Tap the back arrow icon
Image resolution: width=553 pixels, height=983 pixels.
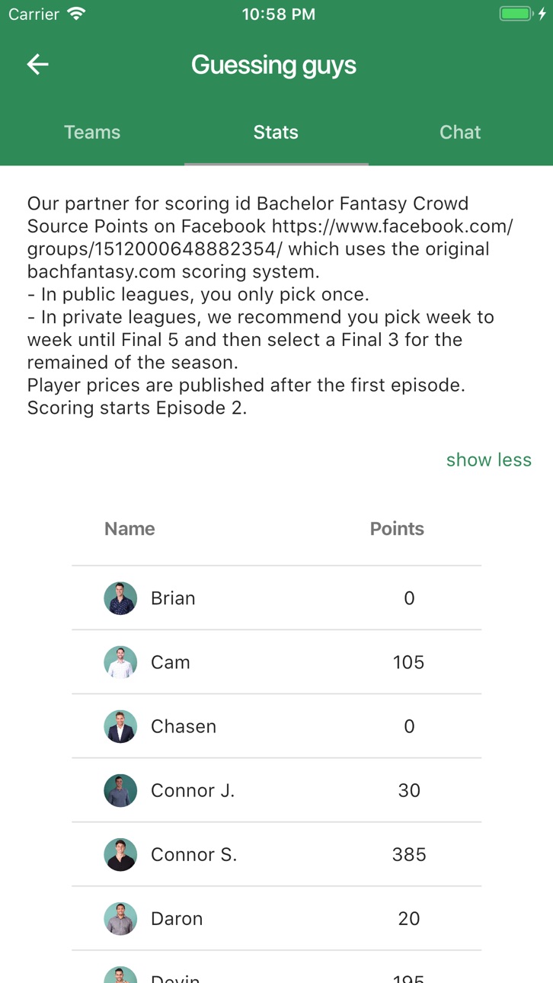coord(37,65)
